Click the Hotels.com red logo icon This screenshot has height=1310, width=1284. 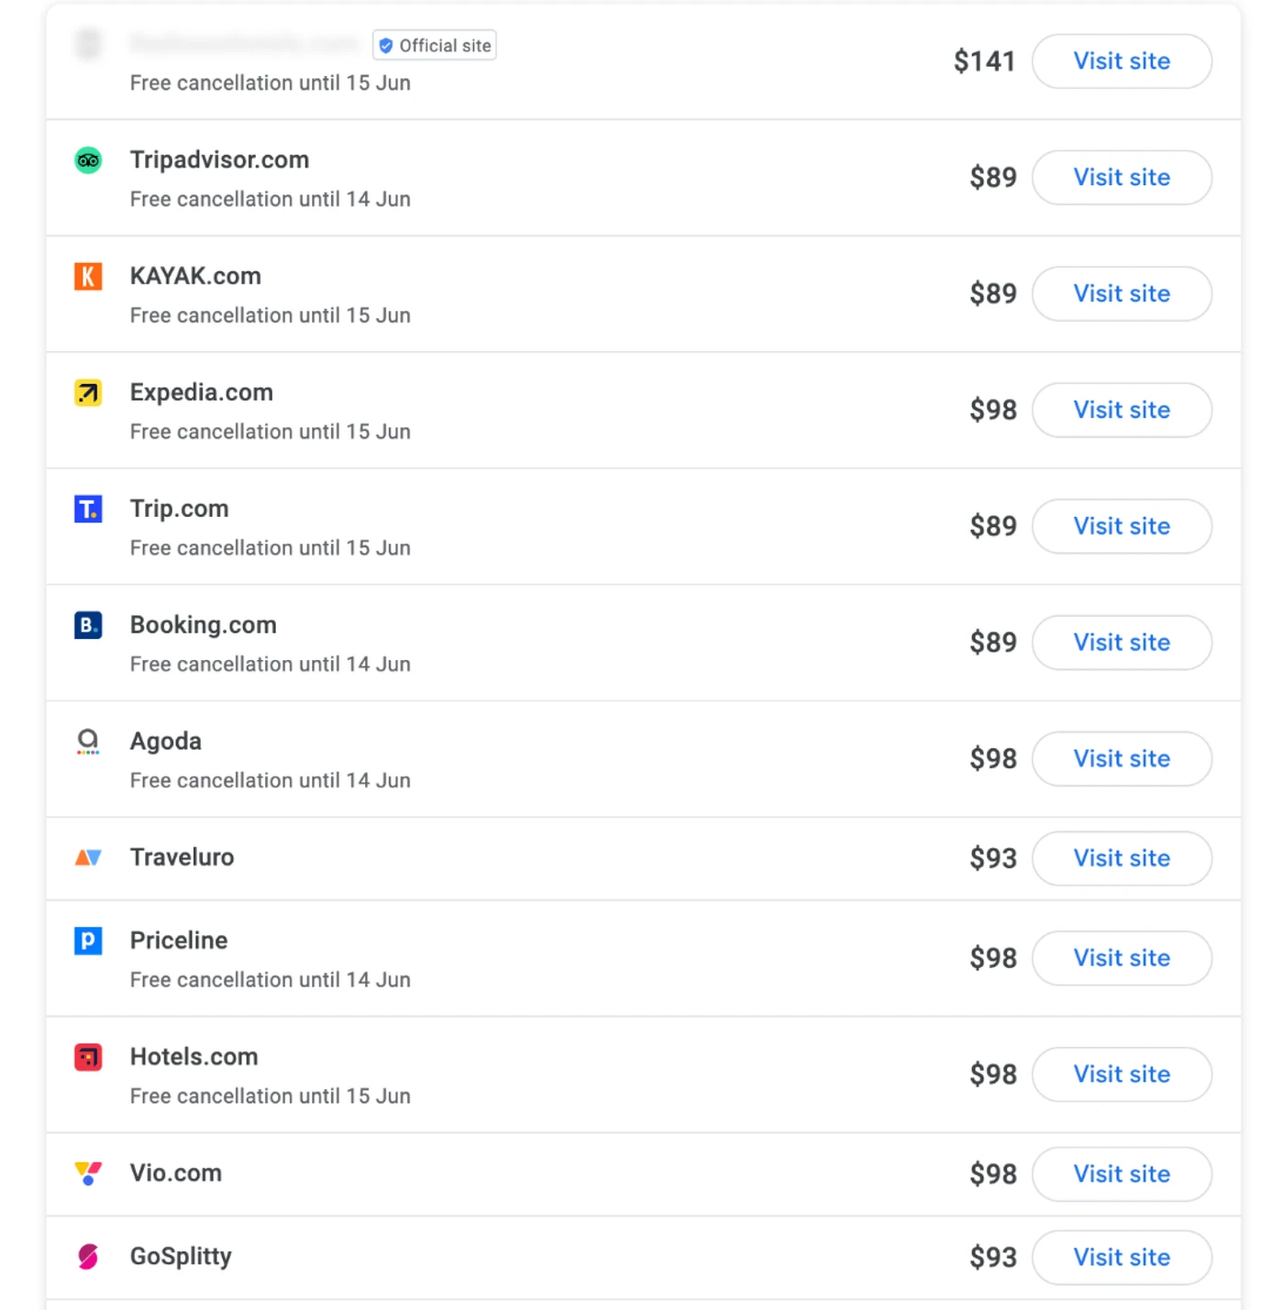(87, 1056)
